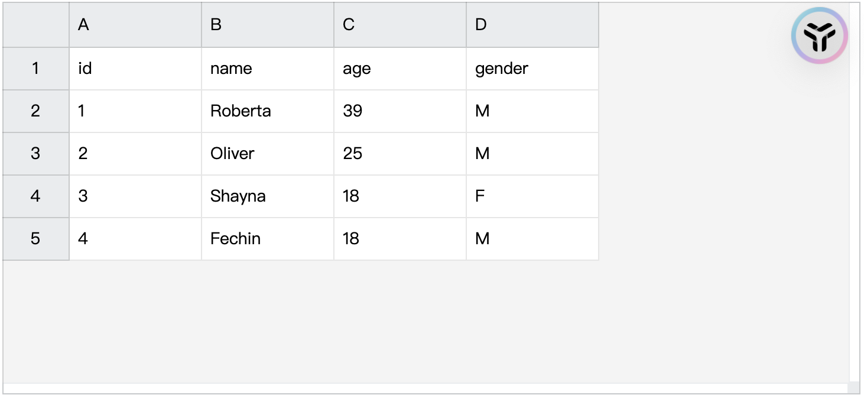Click the vertical scrollbar track
Image resolution: width=864 pixels, height=395 pixels.
click(x=855, y=195)
